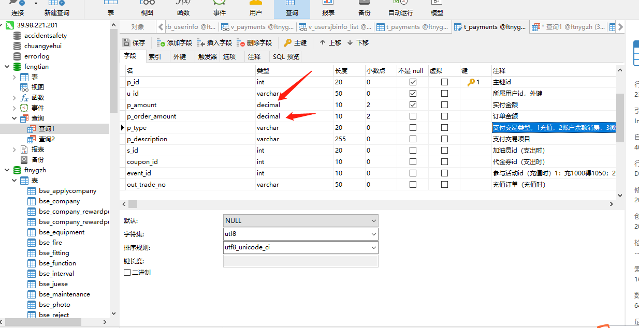Click 插入字段 (Insert Field) icon
639x328 pixels.
click(x=200, y=43)
